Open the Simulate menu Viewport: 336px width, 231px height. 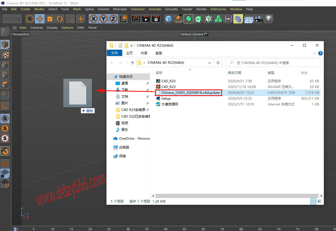click(171, 9)
